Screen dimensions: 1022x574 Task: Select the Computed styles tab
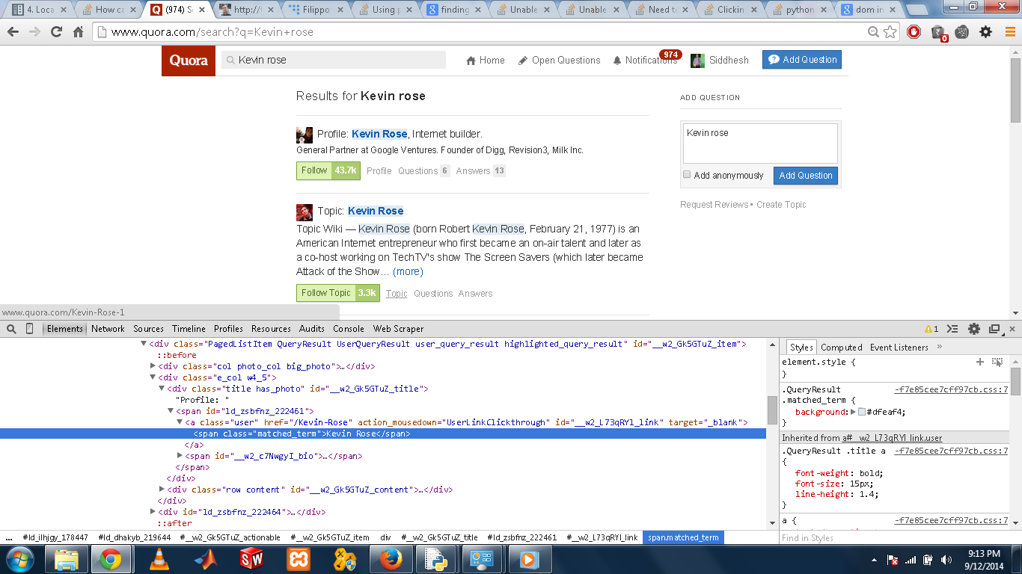pyautogui.click(x=842, y=348)
